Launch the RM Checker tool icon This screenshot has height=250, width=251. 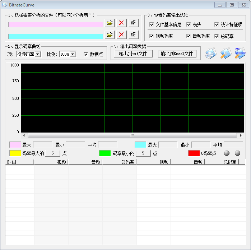(240, 53)
